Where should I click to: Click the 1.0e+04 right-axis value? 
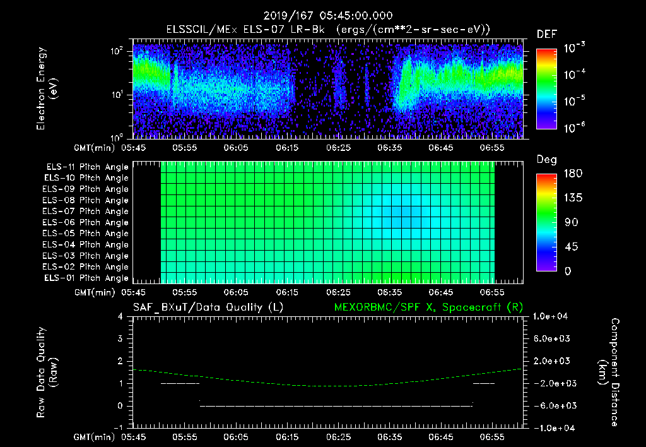(550, 316)
